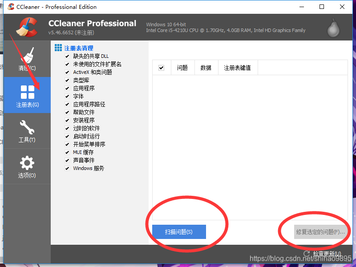Toggle MUI 缓存 checkbox
The height and width of the screenshot is (267, 356).
point(67,152)
